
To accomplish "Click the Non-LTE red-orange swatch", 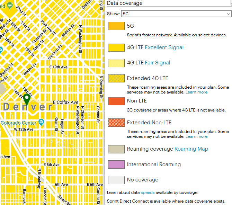I will 116,101.
